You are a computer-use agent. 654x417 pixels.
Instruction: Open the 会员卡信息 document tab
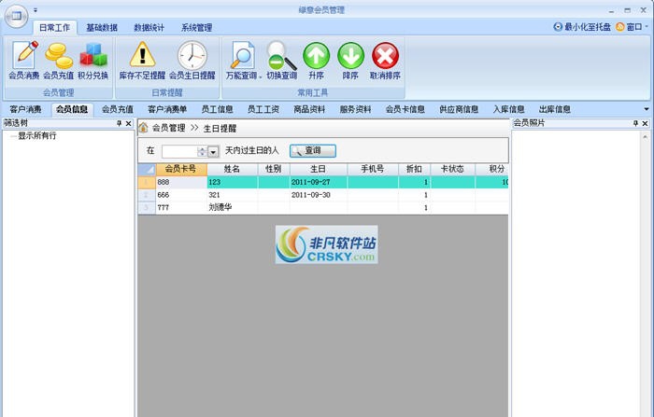coord(405,109)
